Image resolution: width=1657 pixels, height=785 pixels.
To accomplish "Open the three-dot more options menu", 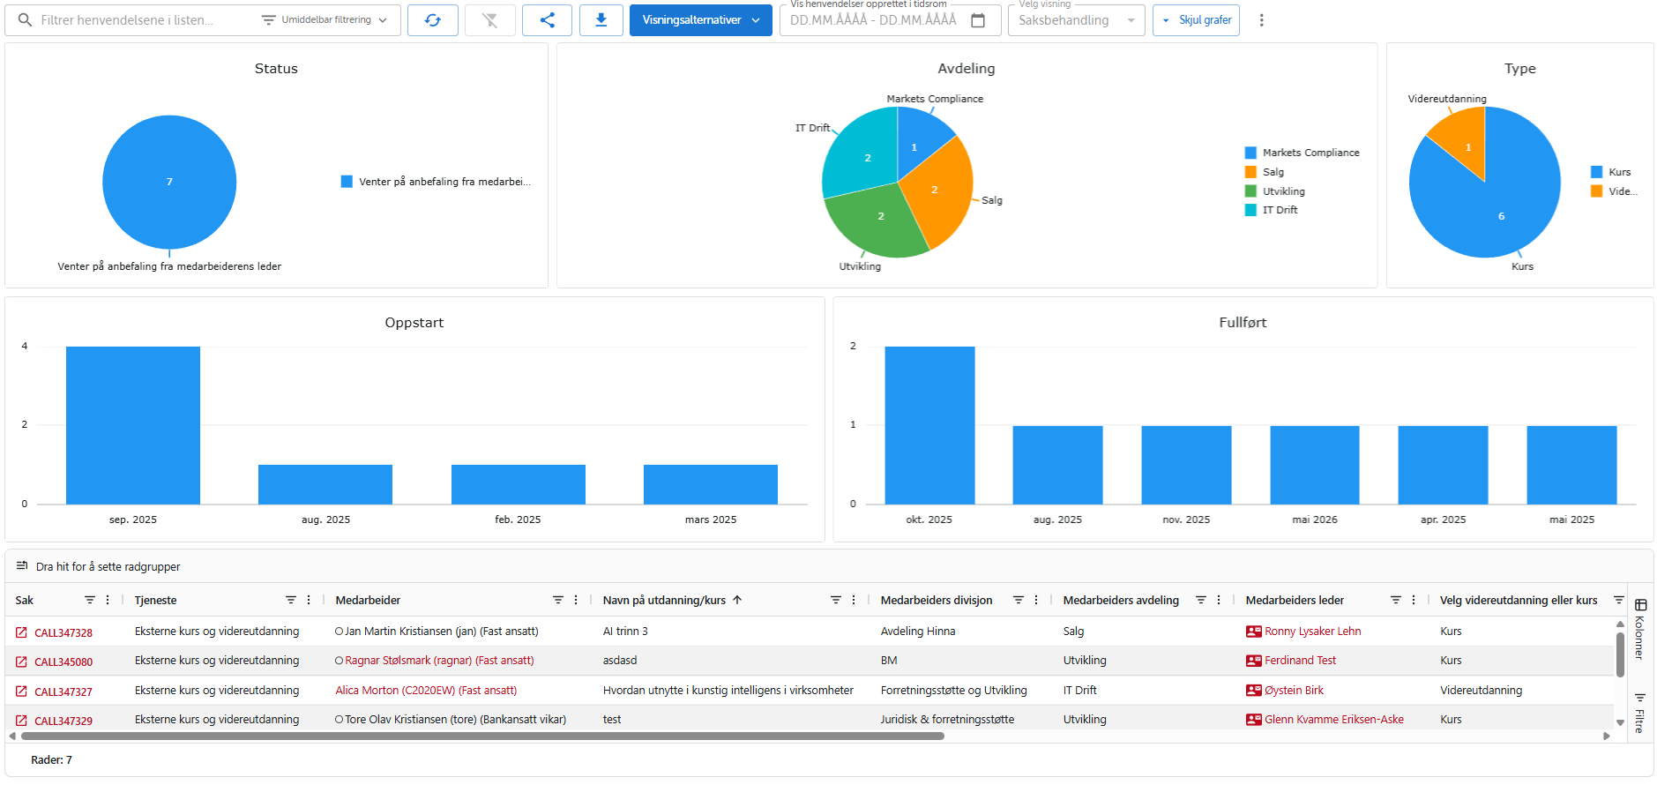I will (1261, 20).
